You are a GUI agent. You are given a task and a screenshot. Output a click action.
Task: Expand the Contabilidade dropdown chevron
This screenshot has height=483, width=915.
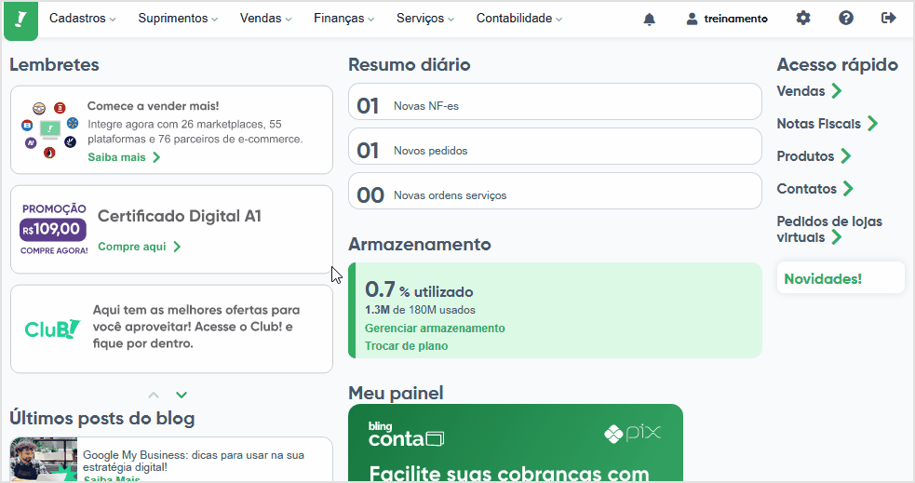click(559, 20)
